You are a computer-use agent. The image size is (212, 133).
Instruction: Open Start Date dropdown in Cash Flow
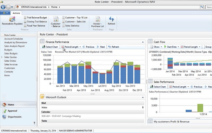[171, 47]
